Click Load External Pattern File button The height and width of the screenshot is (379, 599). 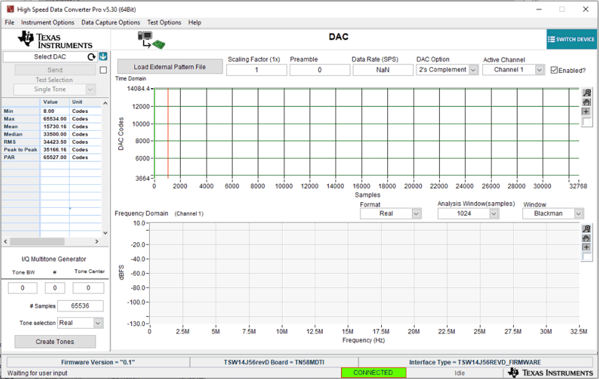(x=170, y=67)
